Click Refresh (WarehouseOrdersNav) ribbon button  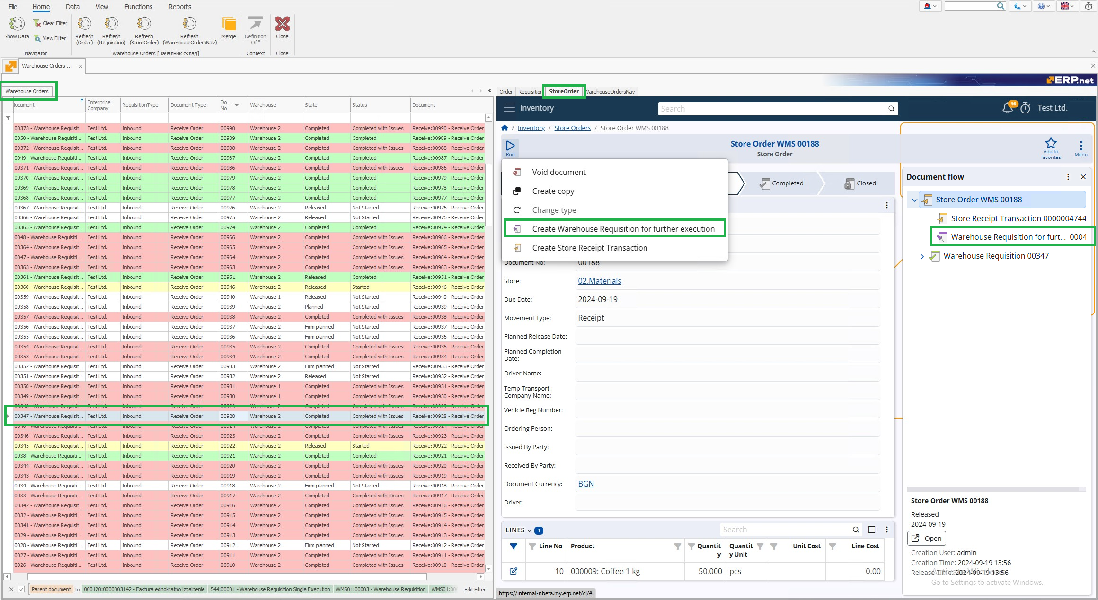189,31
